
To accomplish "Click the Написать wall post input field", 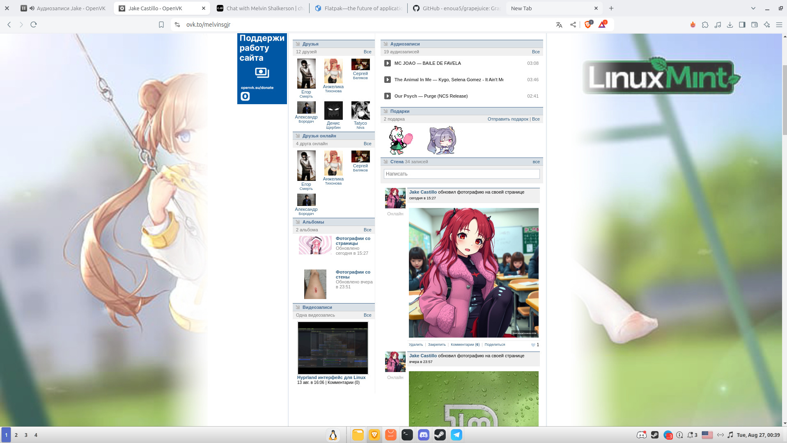I will point(461,174).
